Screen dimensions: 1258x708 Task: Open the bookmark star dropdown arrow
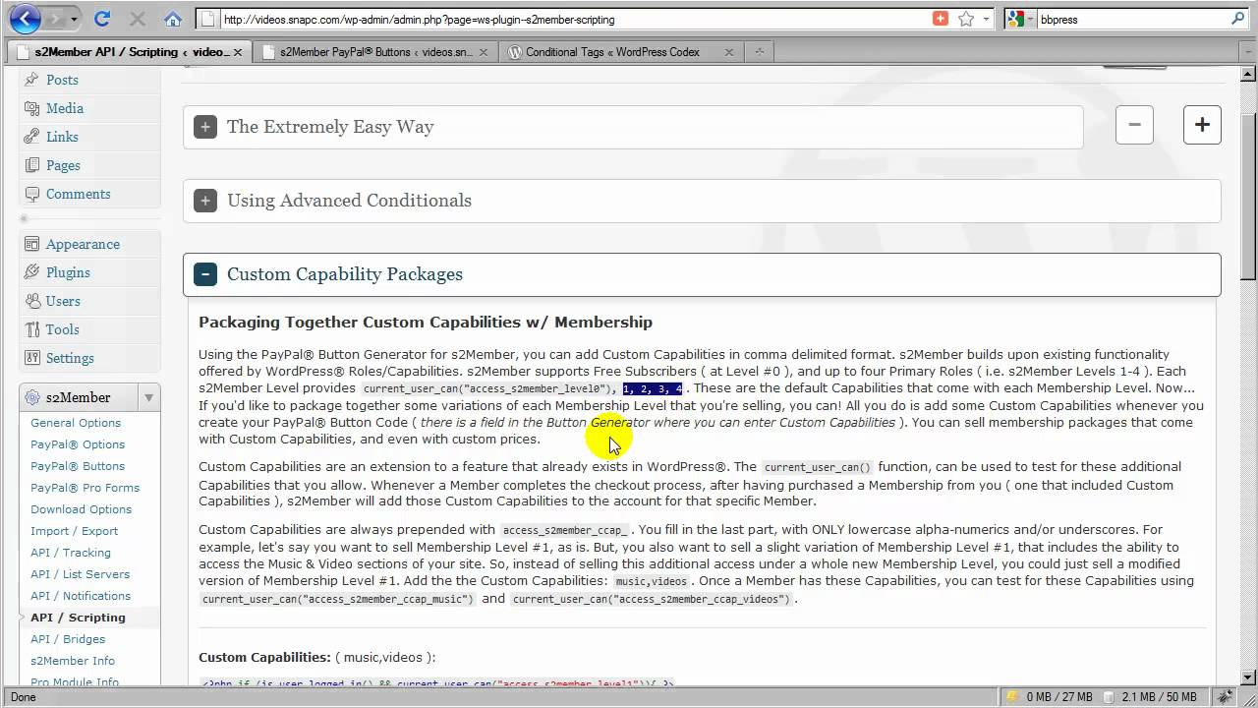click(986, 19)
